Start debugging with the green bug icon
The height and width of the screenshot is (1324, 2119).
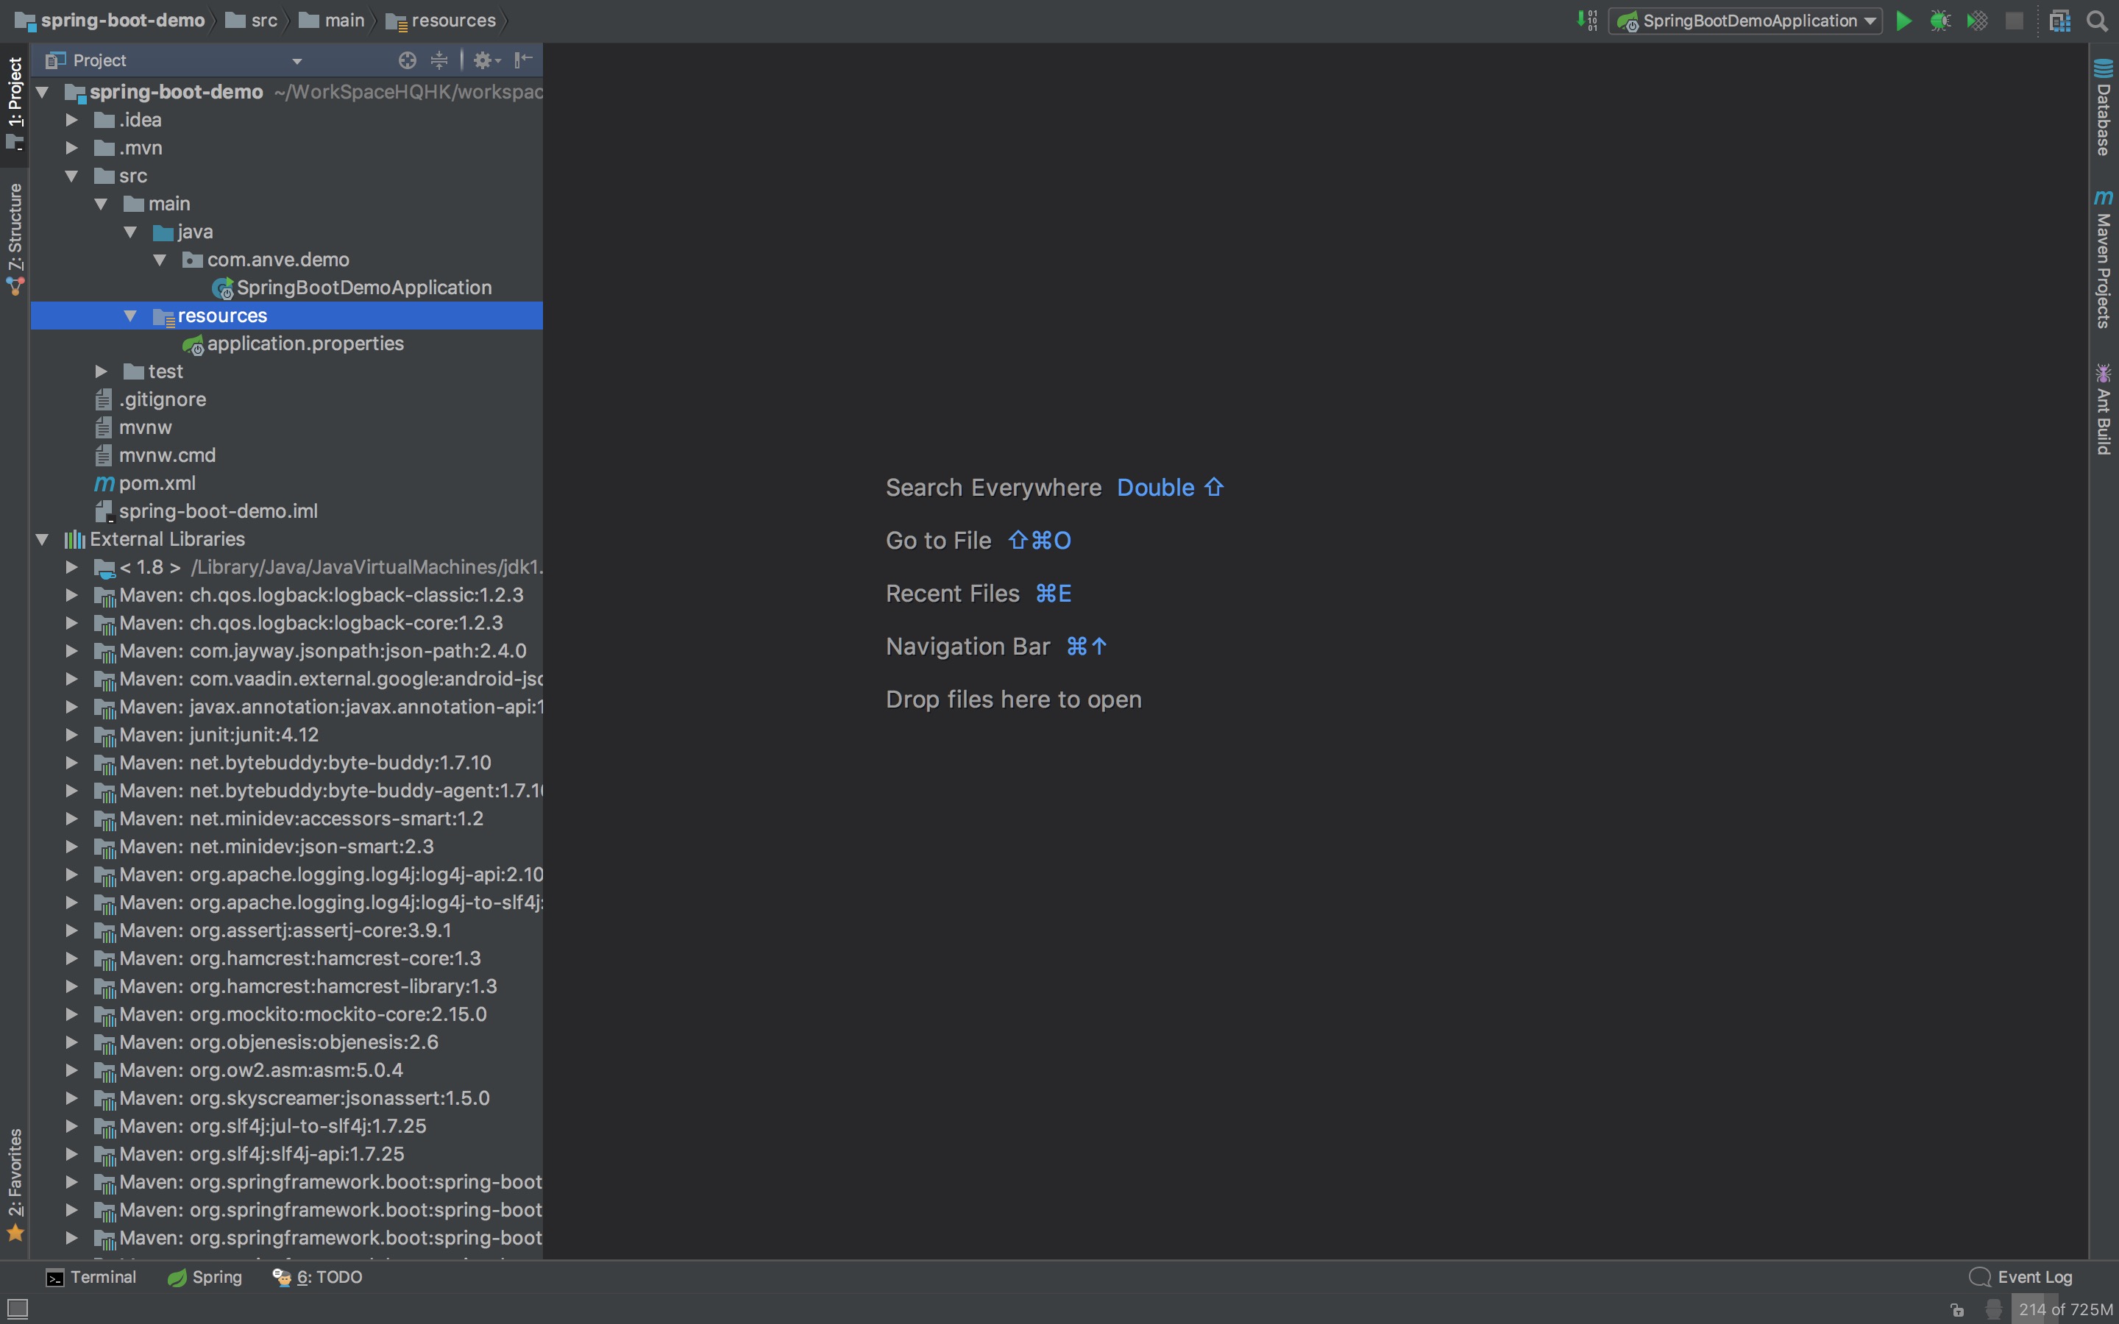[x=1940, y=21]
